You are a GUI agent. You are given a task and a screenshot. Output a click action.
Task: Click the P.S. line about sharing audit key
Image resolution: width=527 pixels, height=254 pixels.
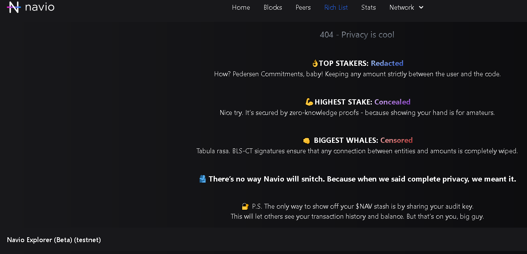pos(362,206)
